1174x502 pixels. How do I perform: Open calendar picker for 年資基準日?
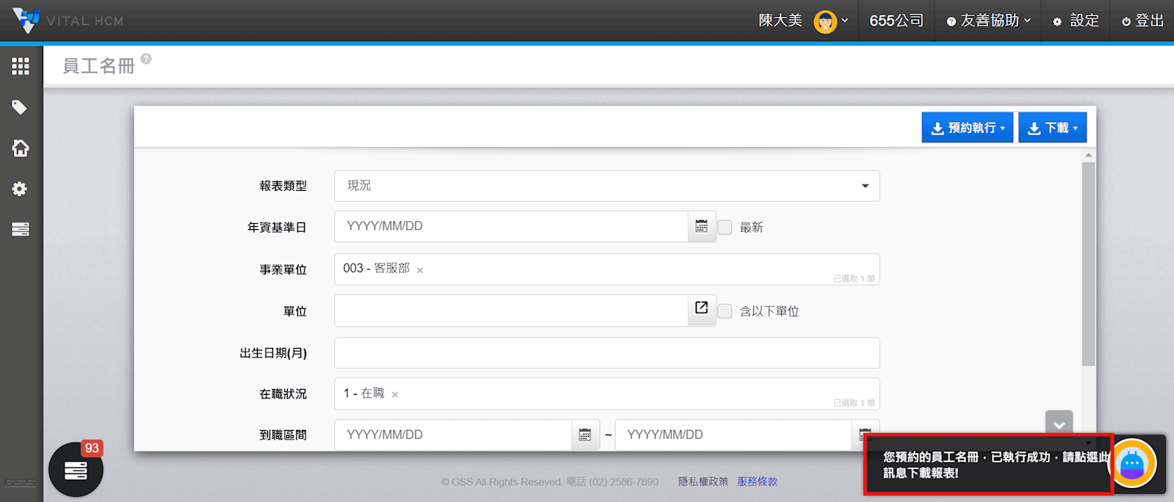pyautogui.click(x=701, y=227)
